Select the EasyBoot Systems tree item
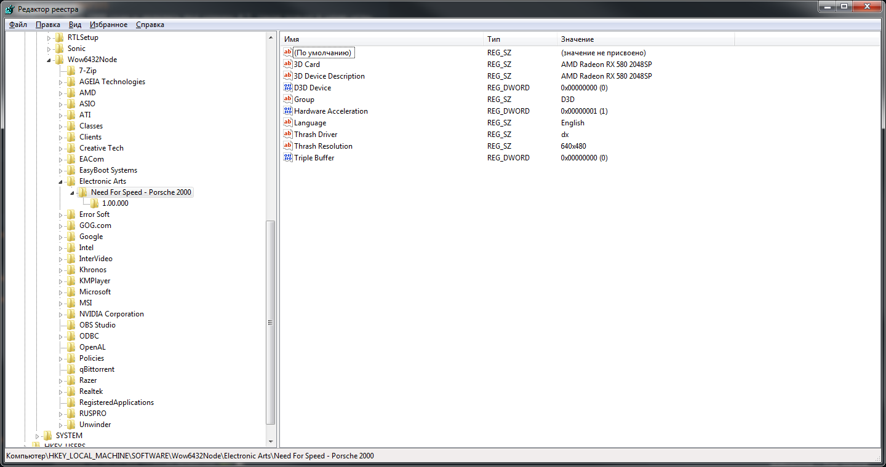Viewport: 886px width, 467px height. click(x=108, y=170)
